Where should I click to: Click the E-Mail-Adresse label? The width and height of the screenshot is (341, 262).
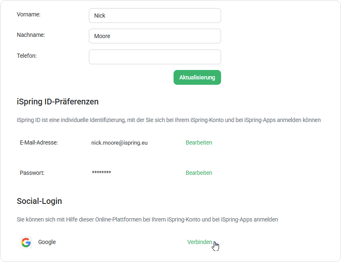coord(39,142)
